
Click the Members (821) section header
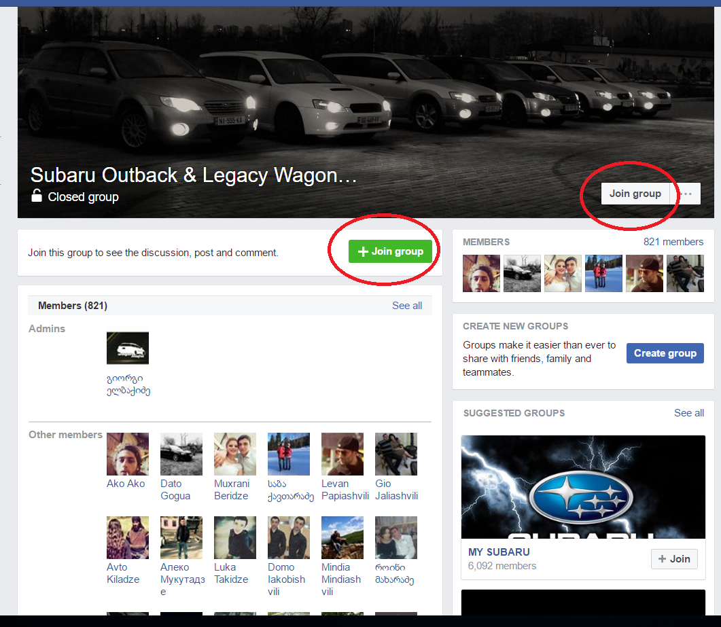(x=73, y=306)
